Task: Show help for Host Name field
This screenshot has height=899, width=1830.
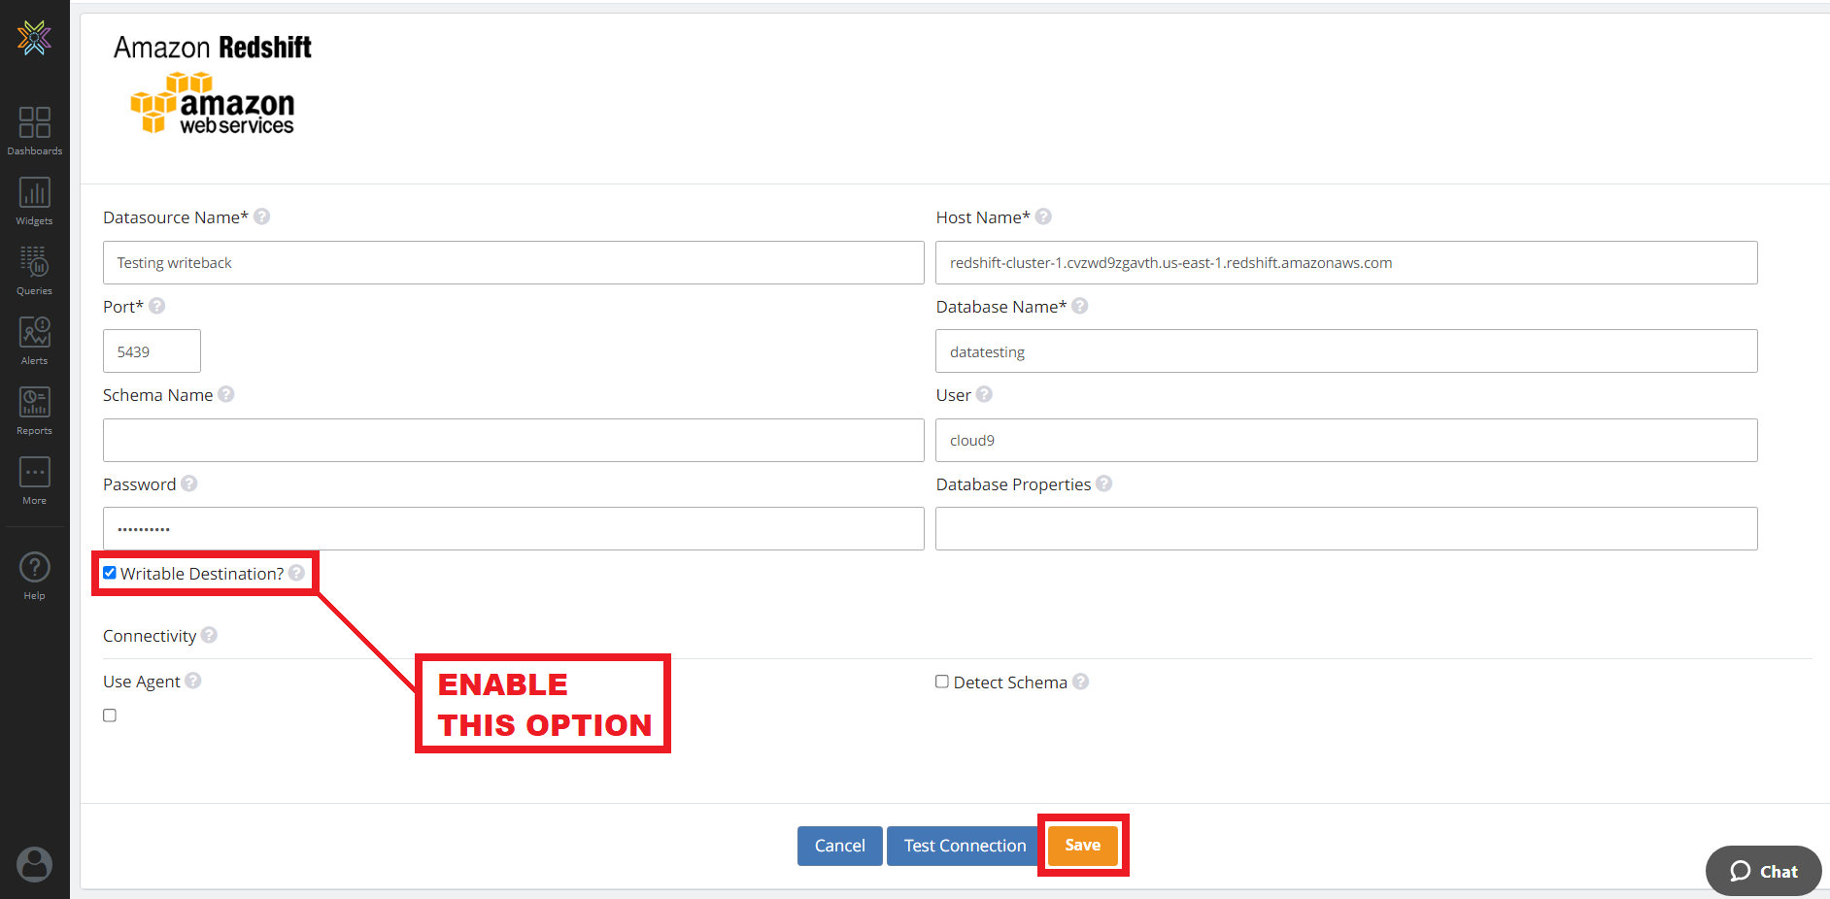Action: click(1043, 216)
